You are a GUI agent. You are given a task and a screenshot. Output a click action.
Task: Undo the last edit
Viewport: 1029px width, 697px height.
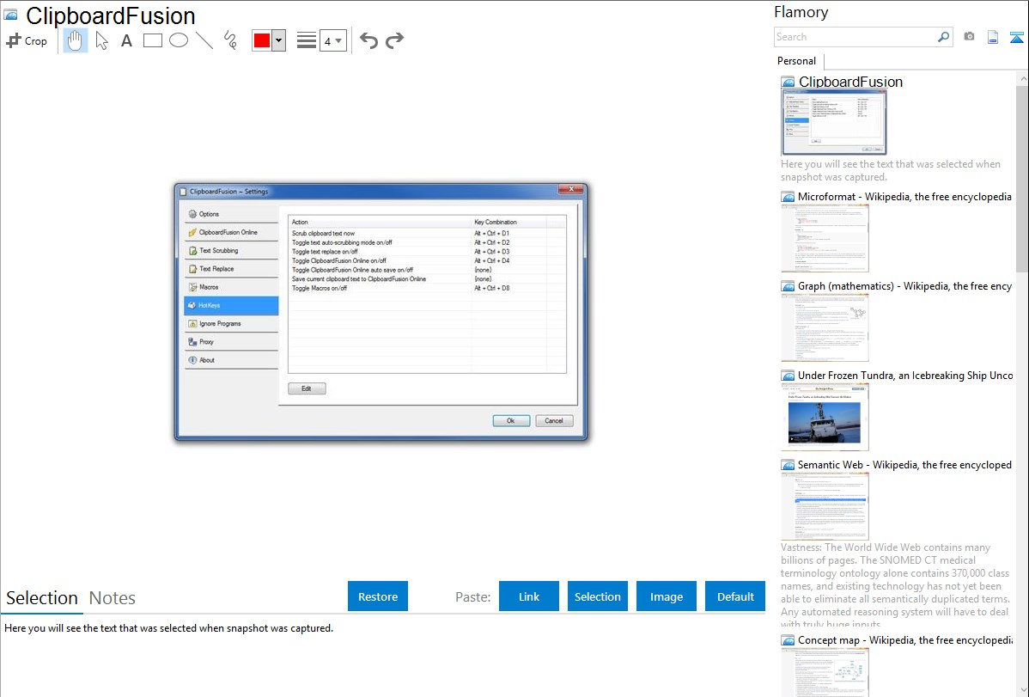(x=368, y=40)
